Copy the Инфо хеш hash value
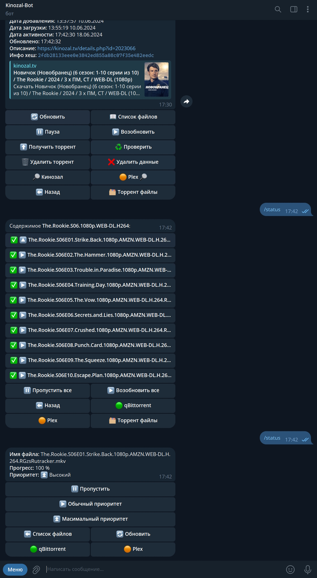Image resolution: width=317 pixels, height=578 pixels. [96, 55]
